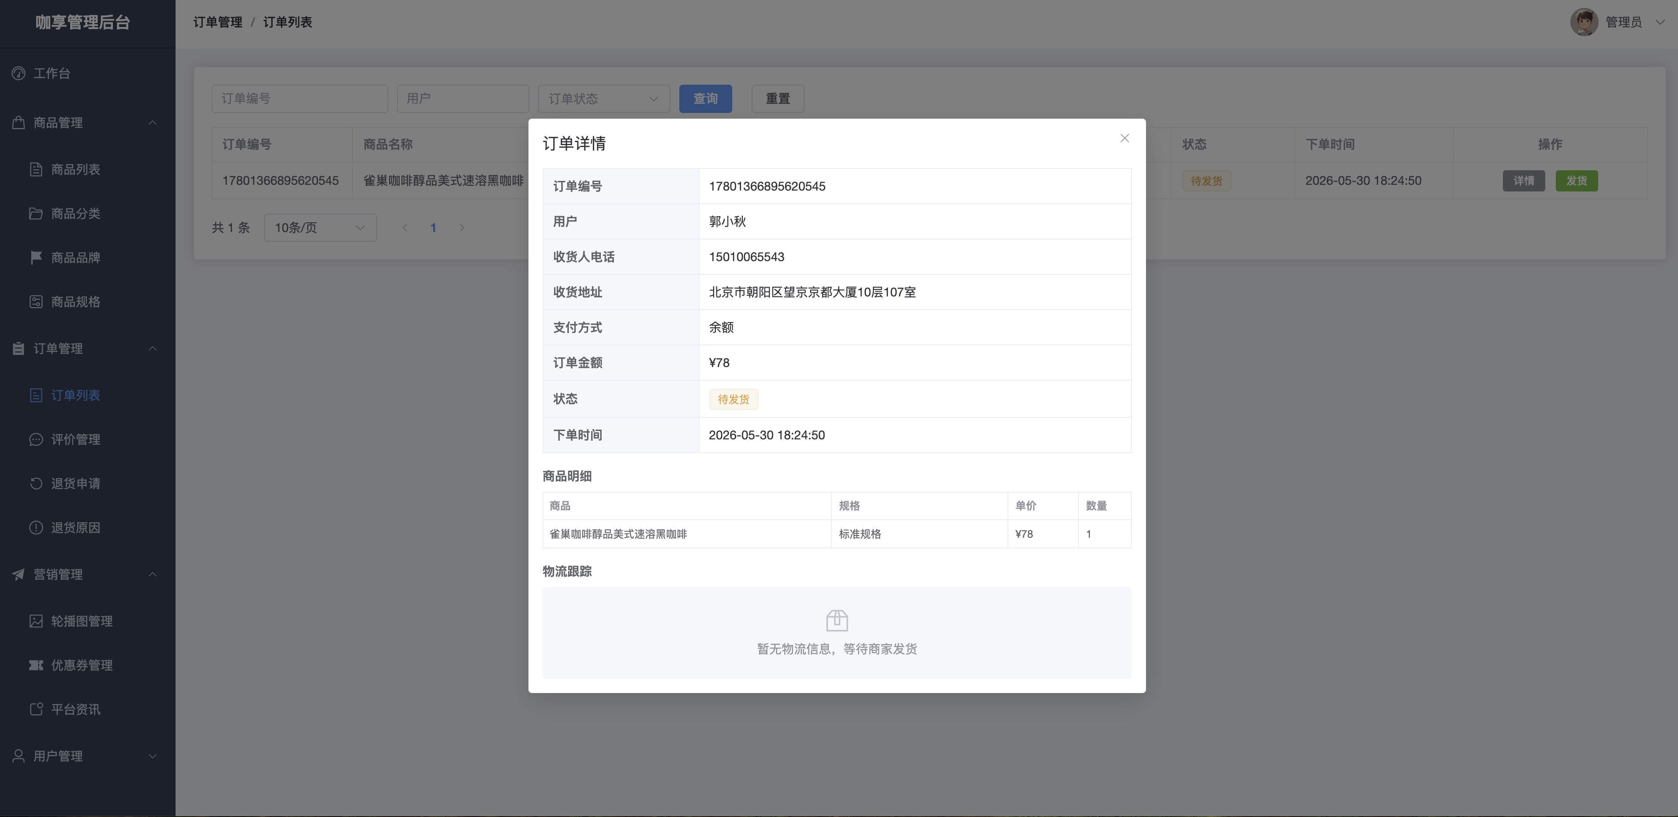Close the 订单详情 dialog
This screenshot has width=1678, height=817.
(1124, 138)
